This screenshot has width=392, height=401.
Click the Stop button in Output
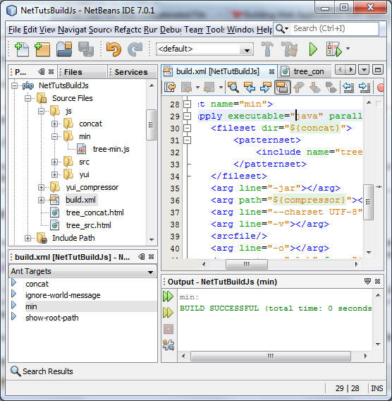pyautogui.click(x=169, y=329)
